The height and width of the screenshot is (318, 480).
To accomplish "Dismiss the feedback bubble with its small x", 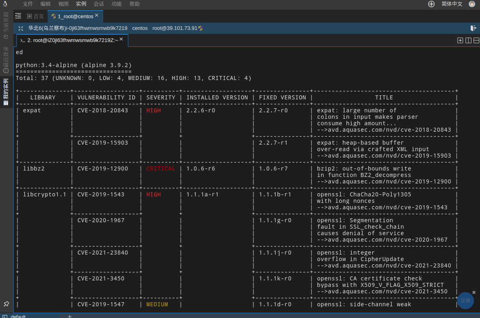I will point(474,292).
